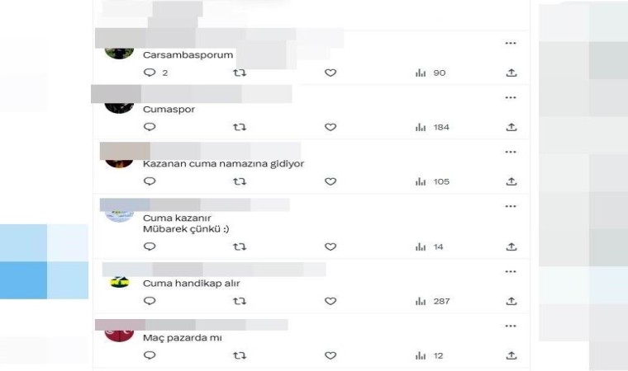The width and height of the screenshot is (628, 371).
Task: Click the Cuma handikap alır user avatar
Action: click(x=120, y=282)
